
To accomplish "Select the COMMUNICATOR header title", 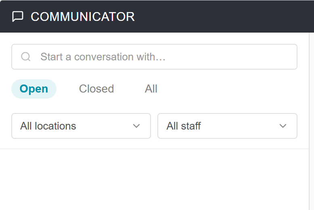I will coord(83,16).
